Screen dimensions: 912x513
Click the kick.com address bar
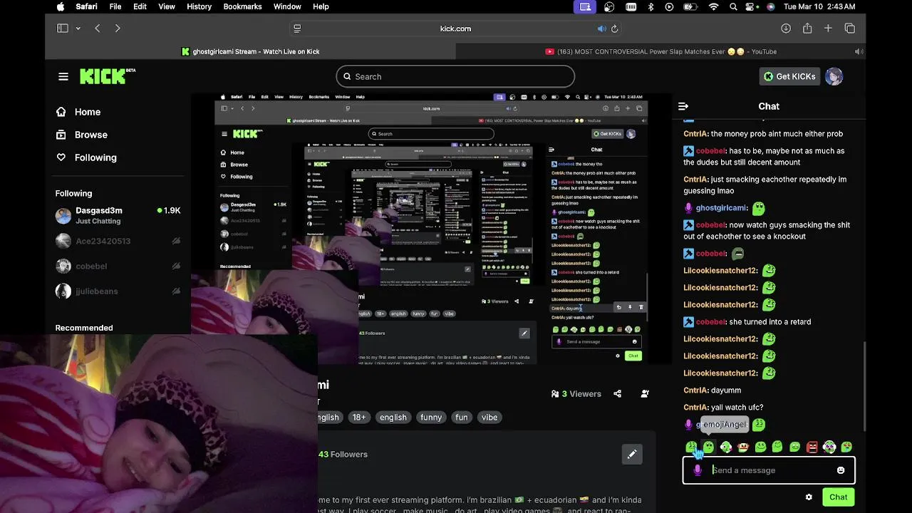[x=455, y=28]
